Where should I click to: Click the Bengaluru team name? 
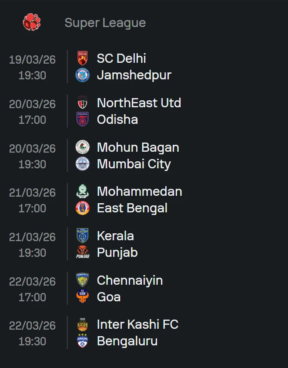pyautogui.click(x=127, y=341)
